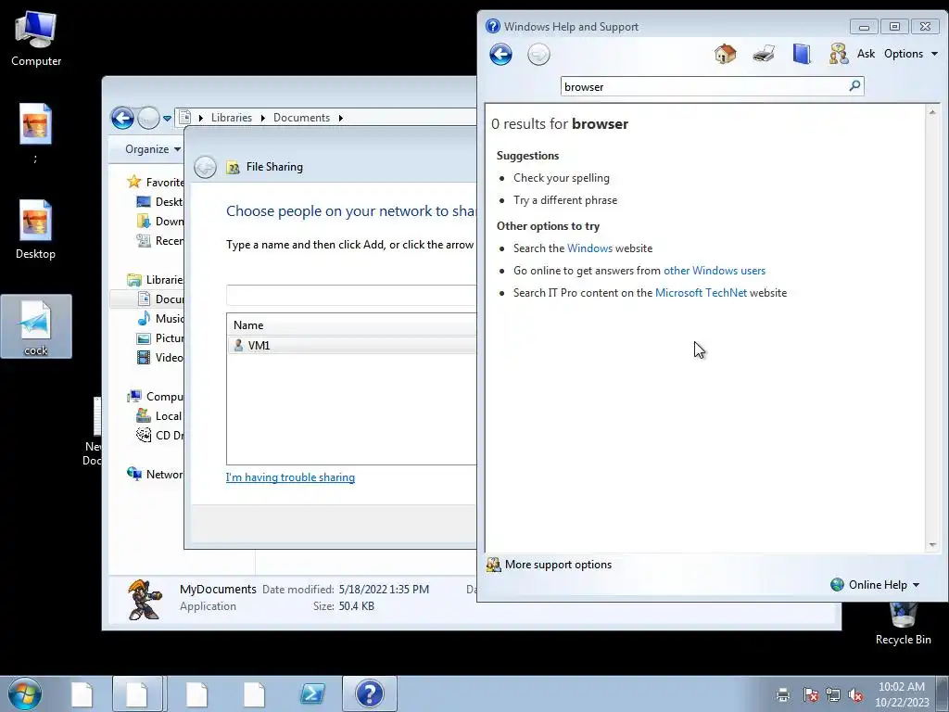Select the Desktop image file icon
The height and width of the screenshot is (712, 949).
tap(36, 230)
